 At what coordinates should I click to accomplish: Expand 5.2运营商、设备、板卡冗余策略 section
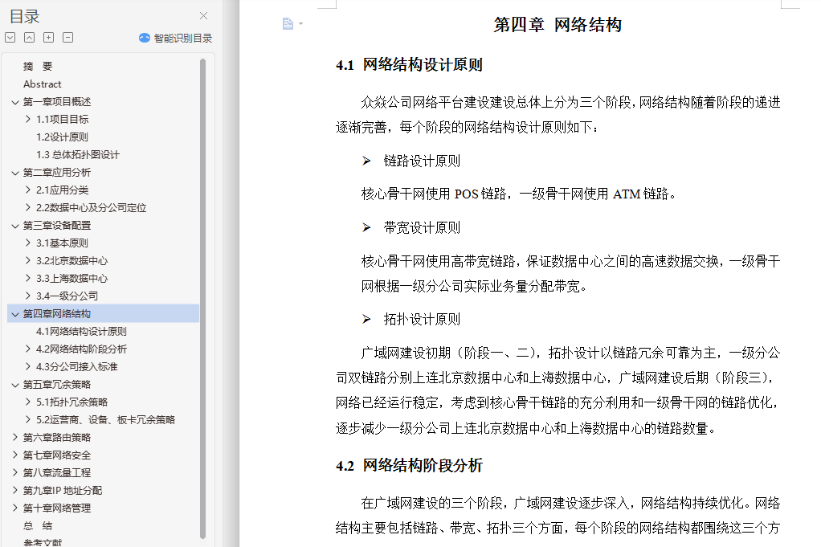coord(28,420)
